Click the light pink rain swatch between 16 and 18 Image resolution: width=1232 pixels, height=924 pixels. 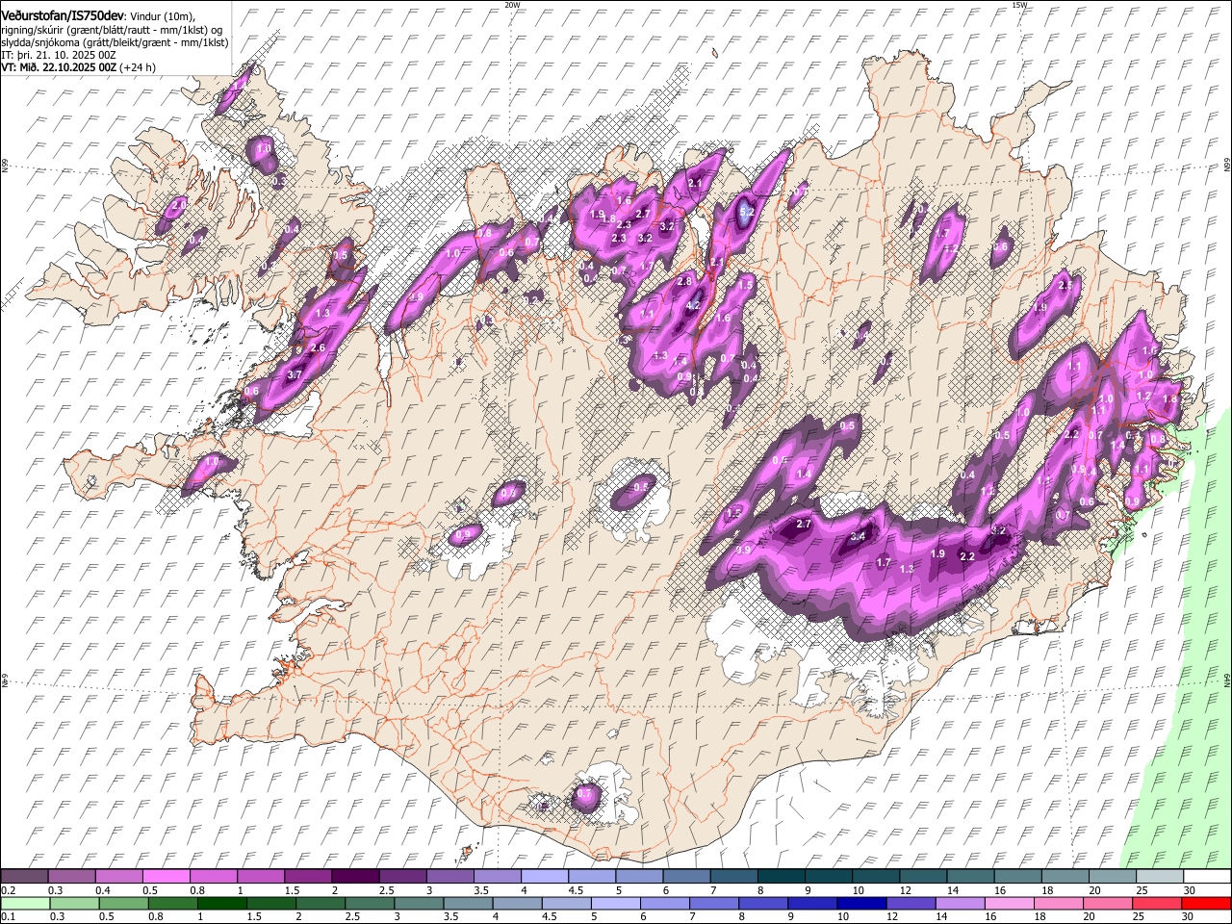tap(1009, 903)
